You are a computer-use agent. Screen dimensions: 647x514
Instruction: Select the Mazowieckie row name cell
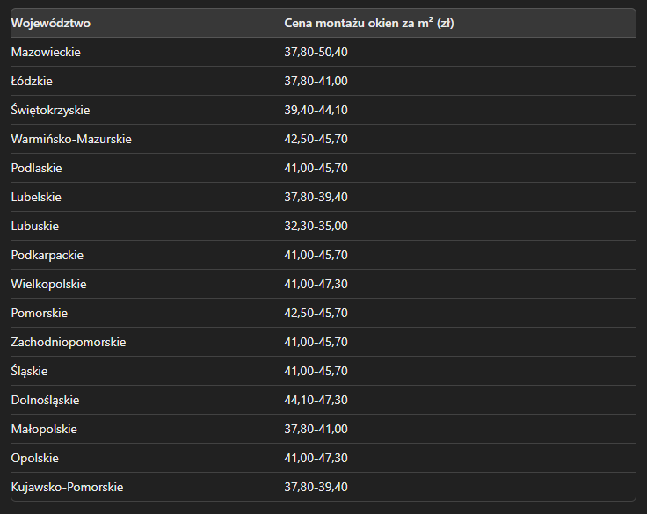coord(46,52)
